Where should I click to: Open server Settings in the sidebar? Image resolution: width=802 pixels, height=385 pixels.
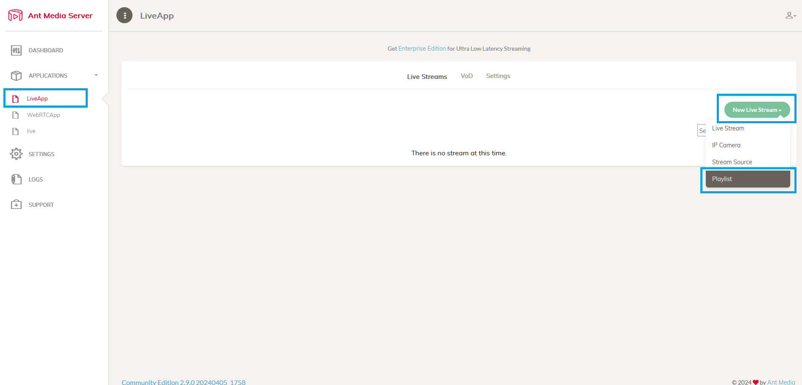(41, 155)
